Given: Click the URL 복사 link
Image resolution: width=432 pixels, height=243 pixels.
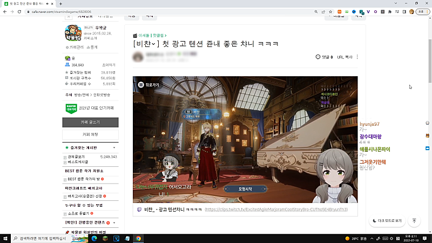Looking at the screenshot, I should pyautogui.click(x=345, y=57).
